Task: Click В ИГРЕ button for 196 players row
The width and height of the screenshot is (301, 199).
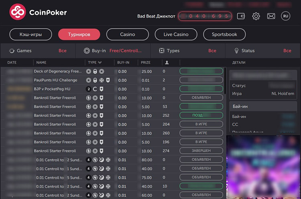Action: [x=201, y=142]
